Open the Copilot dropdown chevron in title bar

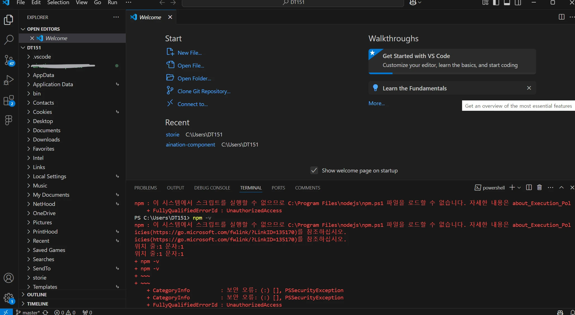[x=420, y=3]
